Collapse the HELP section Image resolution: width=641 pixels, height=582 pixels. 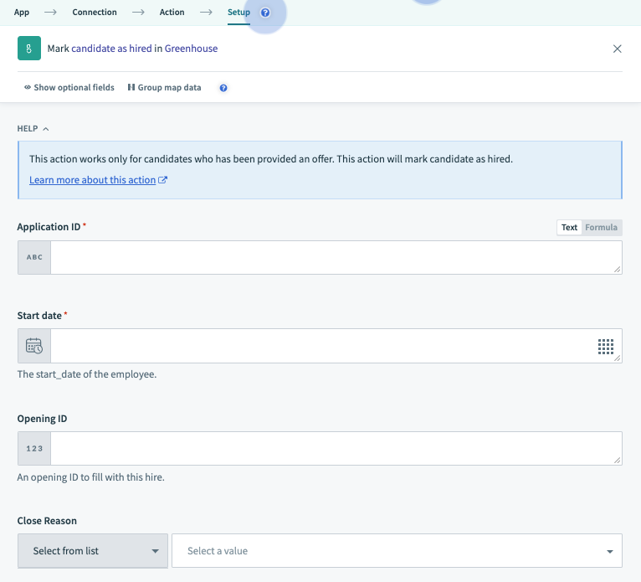pos(33,129)
